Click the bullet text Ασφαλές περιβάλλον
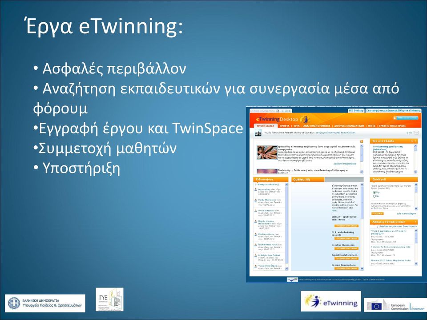This screenshot has height=320, width=427. 114,68
